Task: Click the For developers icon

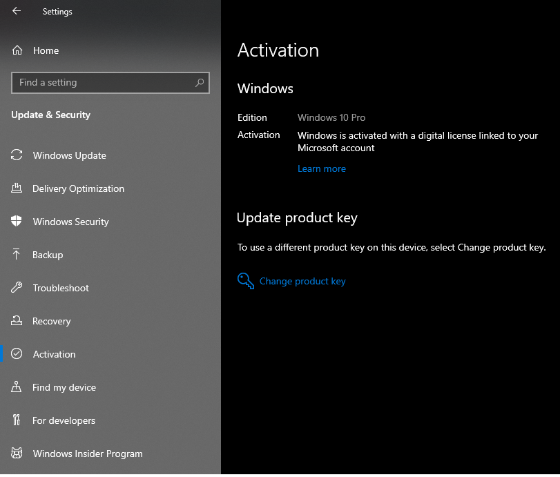Action: (x=17, y=420)
